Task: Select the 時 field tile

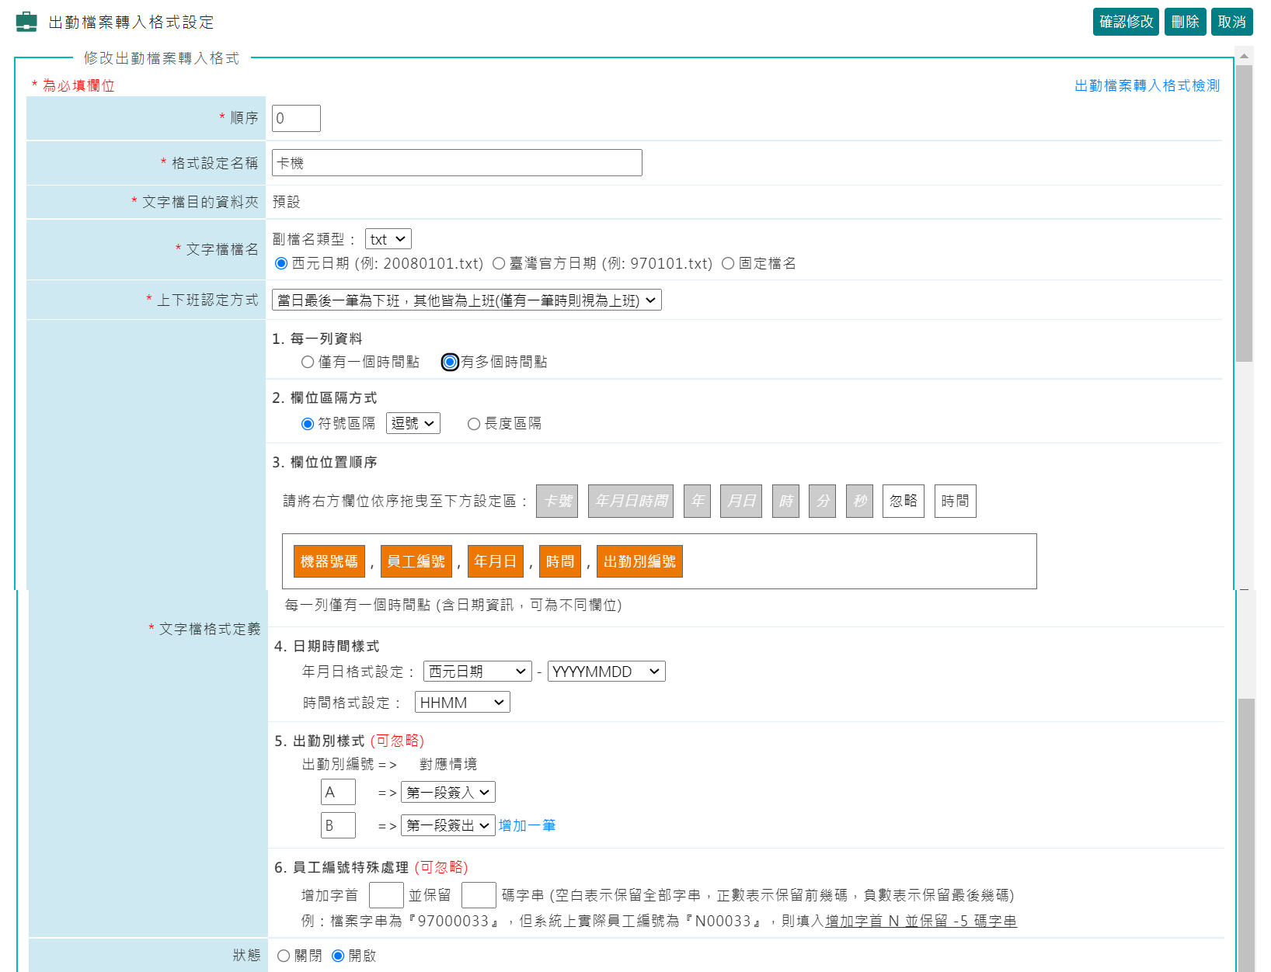Action: click(x=785, y=501)
